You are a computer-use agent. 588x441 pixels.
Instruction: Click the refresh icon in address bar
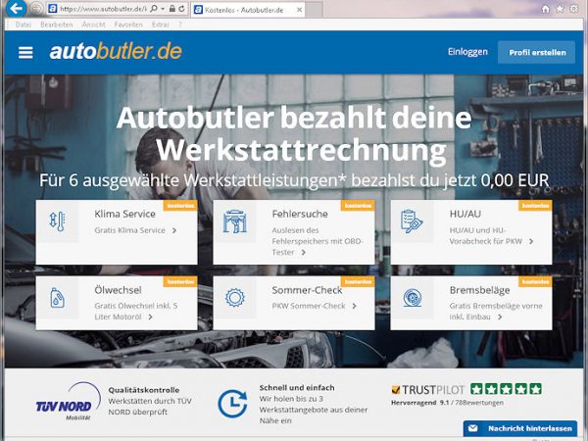(182, 9)
